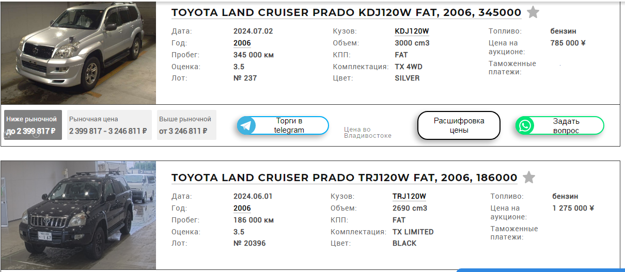This screenshot has width=625, height=272.
Task: Open the blue chat widget at bottom
Action: 540,269
